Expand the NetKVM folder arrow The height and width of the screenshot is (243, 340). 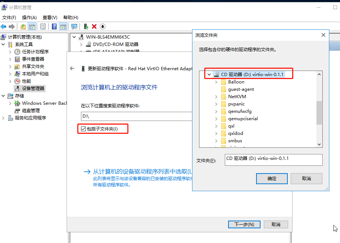[x=216, y=97]
